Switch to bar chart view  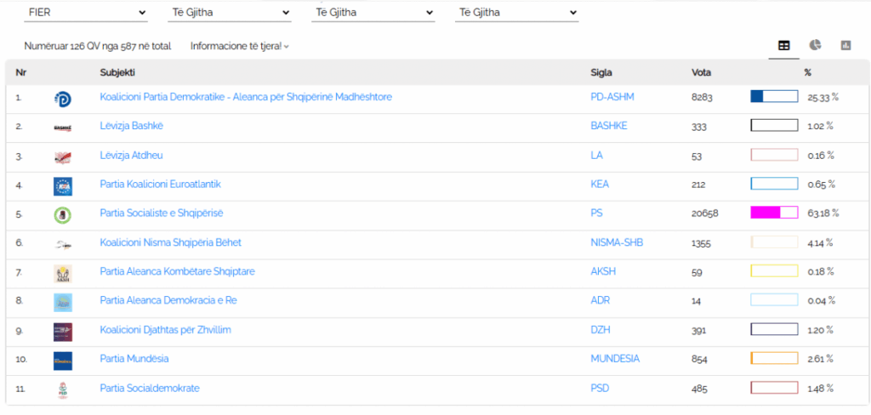coord(845,46)
